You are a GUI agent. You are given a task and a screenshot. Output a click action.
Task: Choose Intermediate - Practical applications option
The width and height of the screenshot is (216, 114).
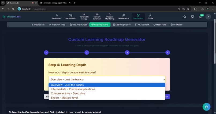pos(107,89)
